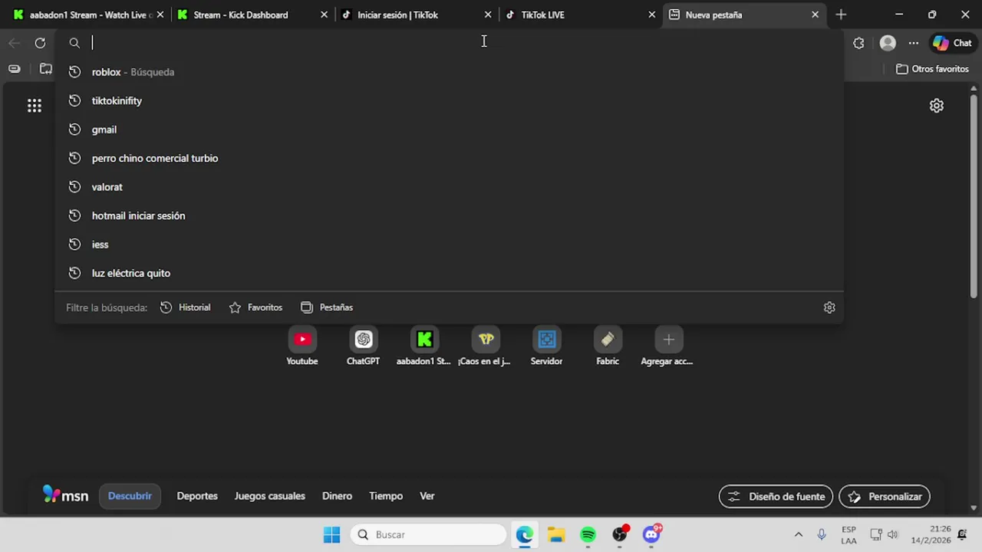Open File Explorer from the taskbar
Image resolution: width=982 pixels, height=552 pixels.
pyautogui.click(x=556, y=534)
